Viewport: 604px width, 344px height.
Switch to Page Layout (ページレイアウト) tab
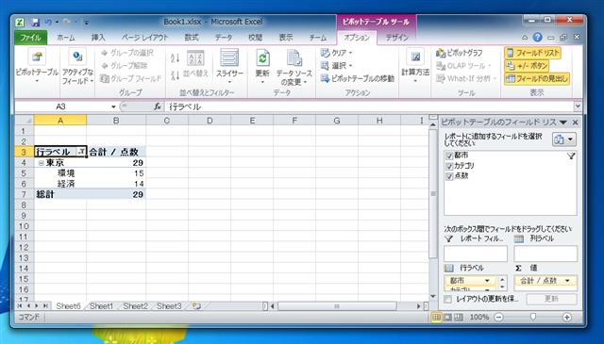145,38
